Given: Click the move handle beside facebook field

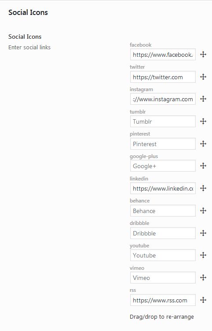Looking at the screenshot, I should pyautogui.click(x=203, y=55).
